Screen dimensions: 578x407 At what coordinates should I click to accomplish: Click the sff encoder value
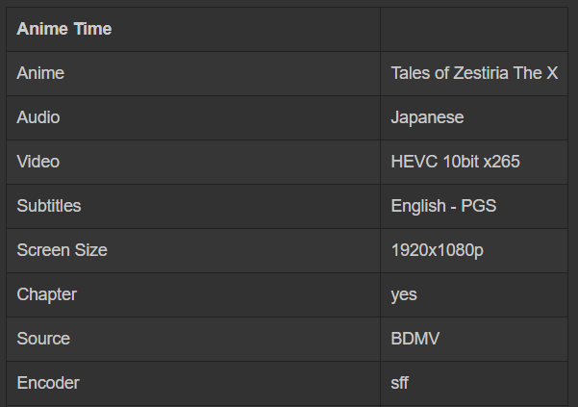(x=400, y=383)
